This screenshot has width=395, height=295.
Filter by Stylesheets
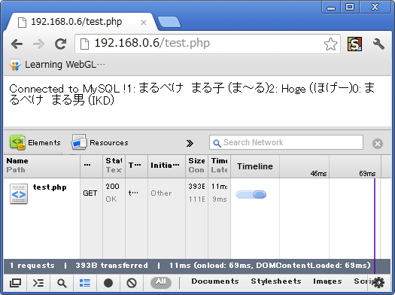click(x=276, y=281)
